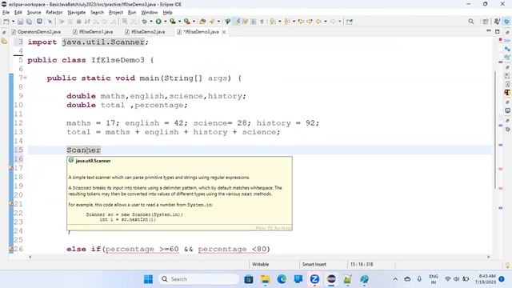This screenshot has height=288, width=512.
Task: Open the File menu
Action: (6, 13)
